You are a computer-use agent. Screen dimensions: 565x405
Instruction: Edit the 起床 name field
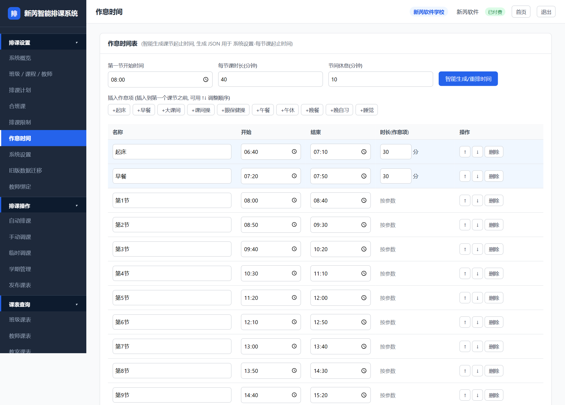172,152
